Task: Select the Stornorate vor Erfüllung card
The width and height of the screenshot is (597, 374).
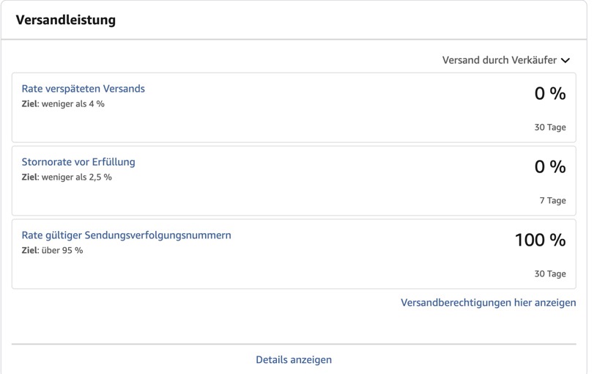Action: click(294, 180)
